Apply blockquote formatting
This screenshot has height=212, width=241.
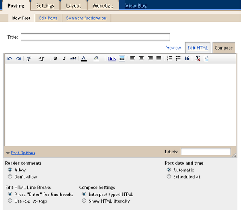pyautogui.click(x=187, y=59)
